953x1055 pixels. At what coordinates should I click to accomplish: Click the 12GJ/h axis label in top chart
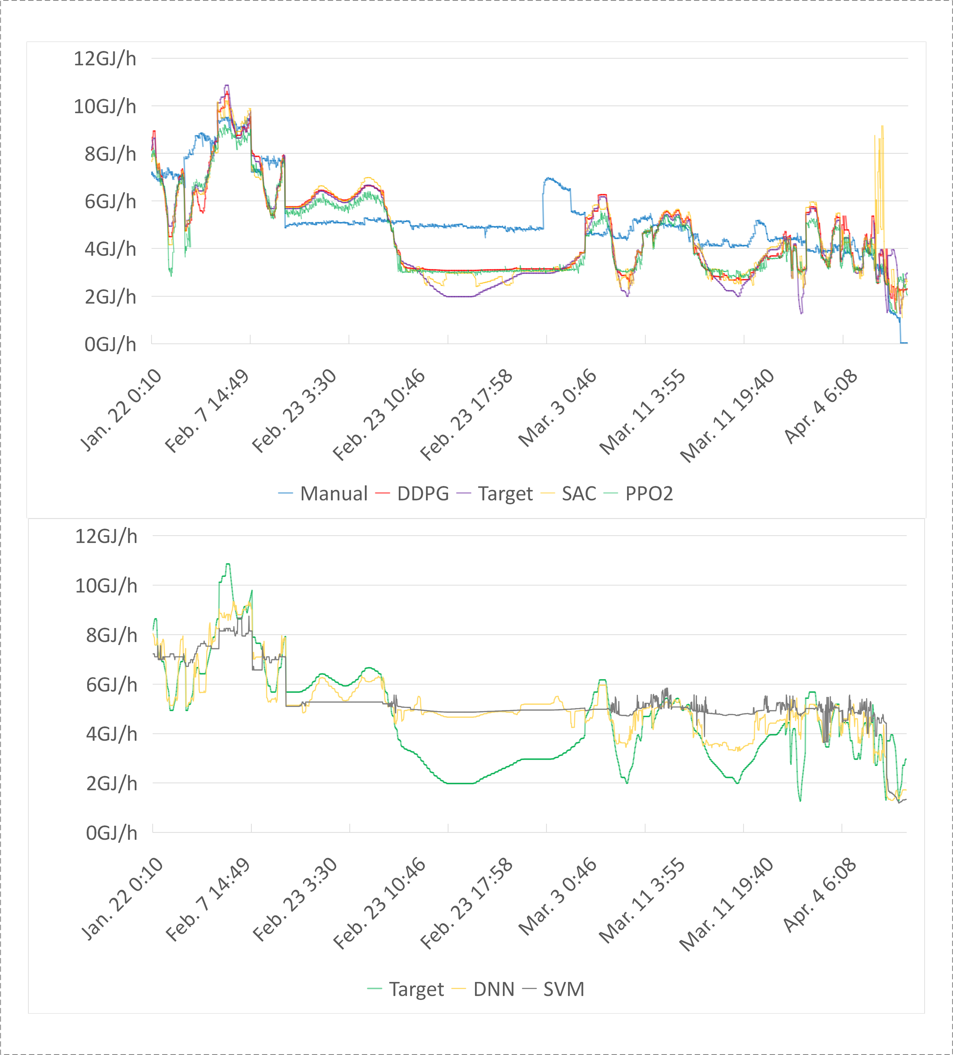pos(105,59)
